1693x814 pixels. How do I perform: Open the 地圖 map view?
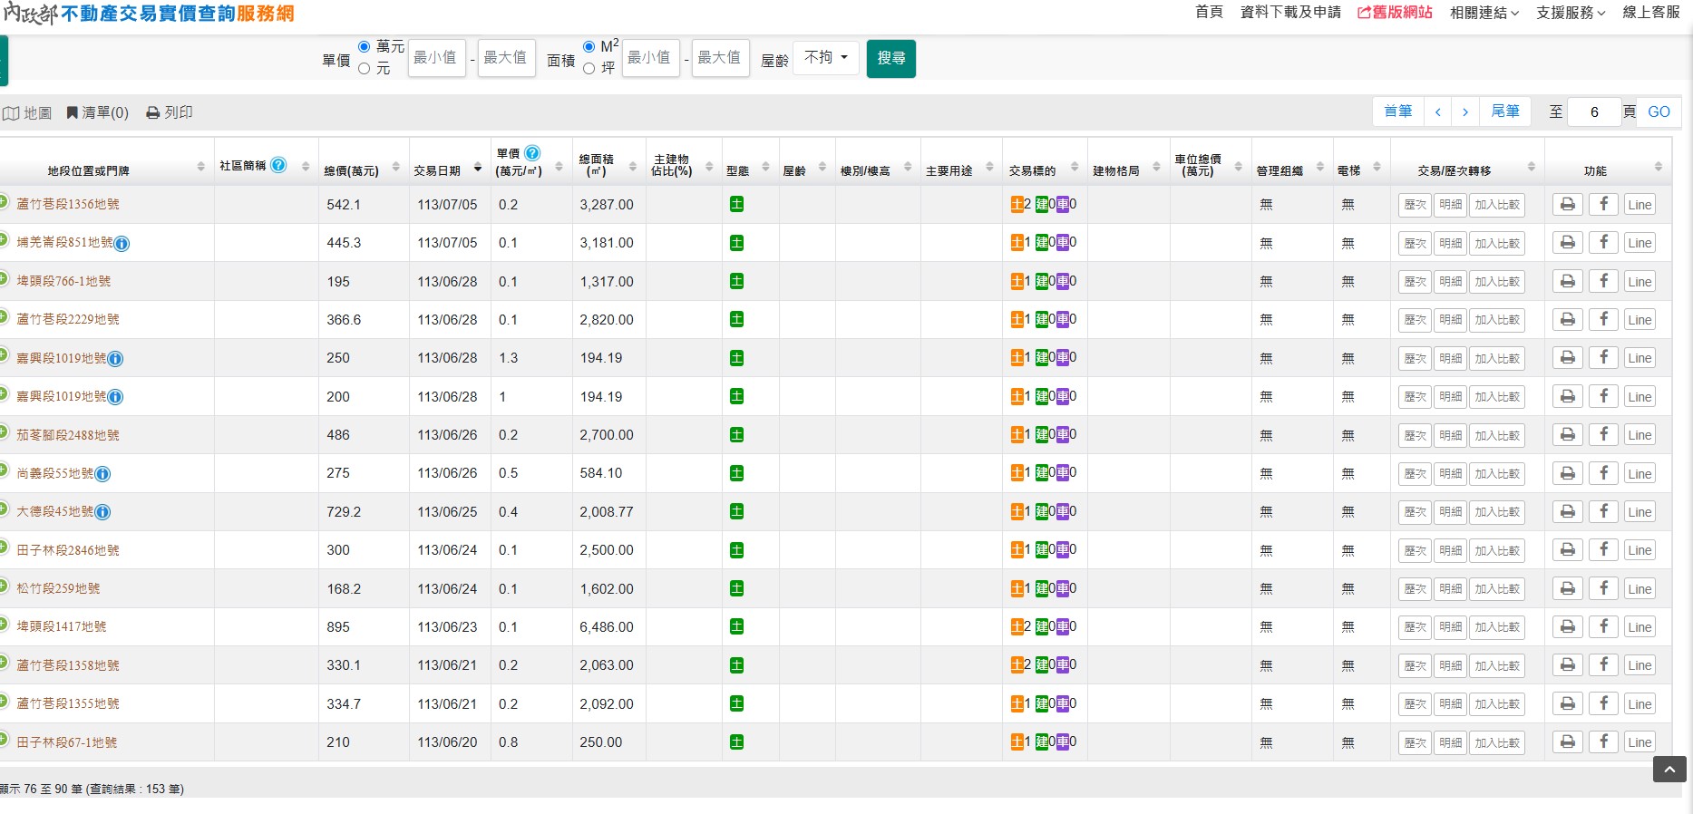tap(27, 113)
